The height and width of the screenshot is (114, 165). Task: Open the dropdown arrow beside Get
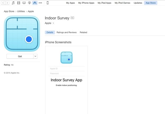(35, 56)
